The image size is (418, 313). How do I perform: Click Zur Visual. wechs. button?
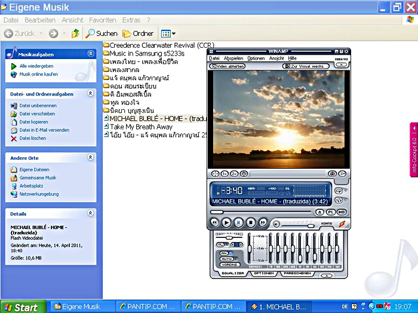[x=306, y=66]
